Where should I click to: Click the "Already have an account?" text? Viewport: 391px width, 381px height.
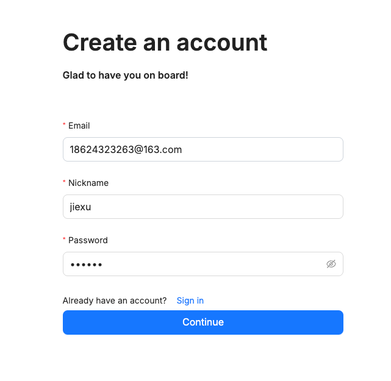click(x=114, y=301)
